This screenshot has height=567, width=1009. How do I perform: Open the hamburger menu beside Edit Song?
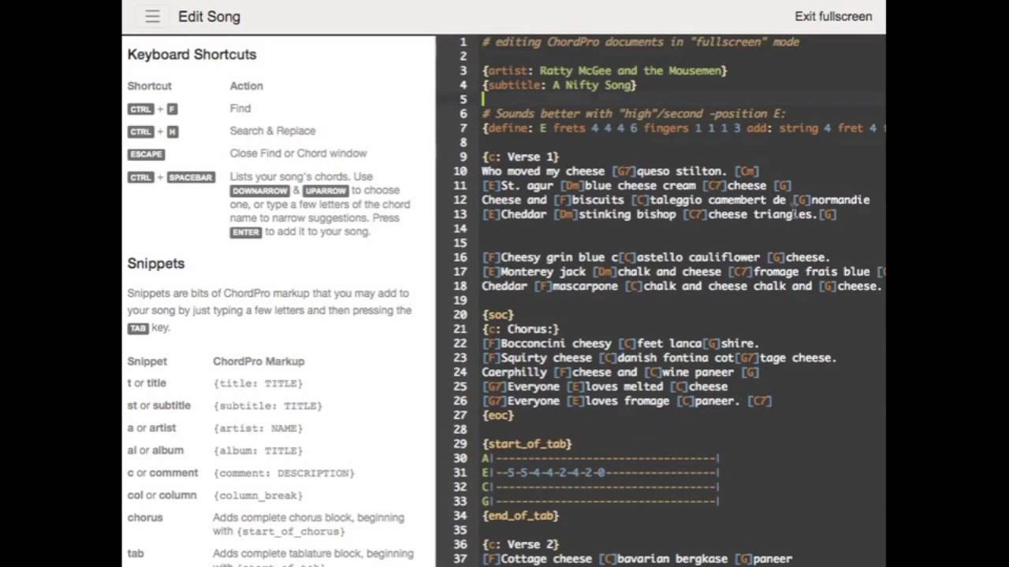pos(152,17)
